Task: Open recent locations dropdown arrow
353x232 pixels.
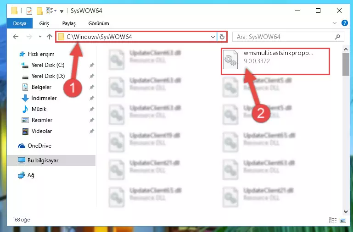Action: tap(40, 36)
